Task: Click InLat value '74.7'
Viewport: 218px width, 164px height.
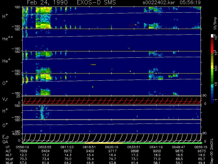Action: tap(112, 159)
